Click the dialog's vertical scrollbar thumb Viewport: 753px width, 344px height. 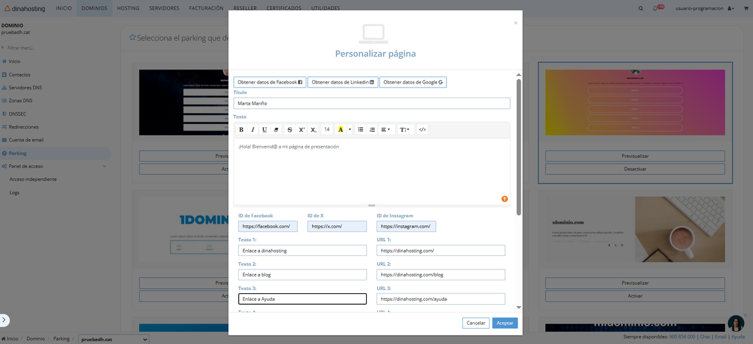519,147
